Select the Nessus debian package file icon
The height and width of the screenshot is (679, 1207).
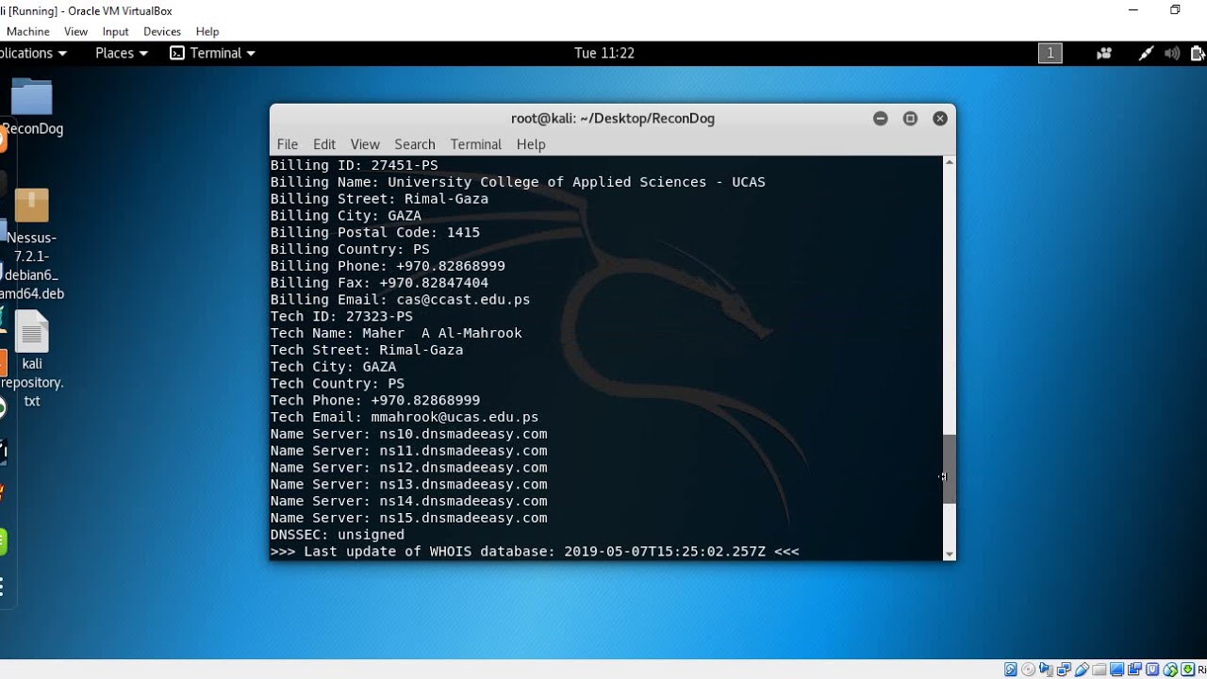31,206
